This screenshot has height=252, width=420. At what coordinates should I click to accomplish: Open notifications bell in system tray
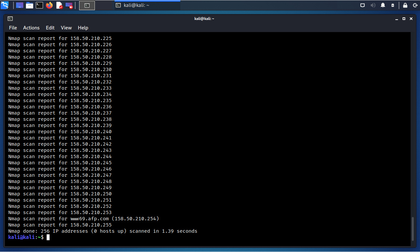click(383, 5)
